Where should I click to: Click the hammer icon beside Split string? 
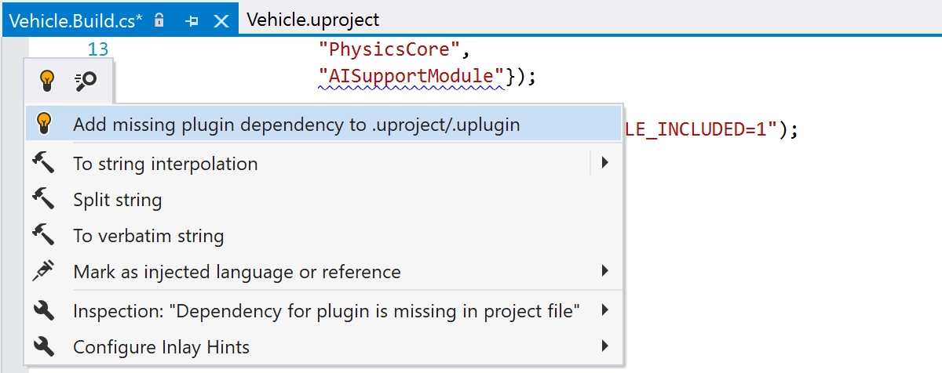click(44, 199)
